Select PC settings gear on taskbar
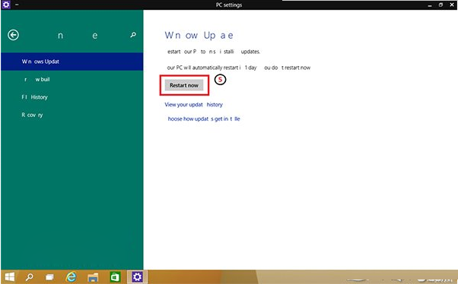The image size is (458, 284). 137,276
